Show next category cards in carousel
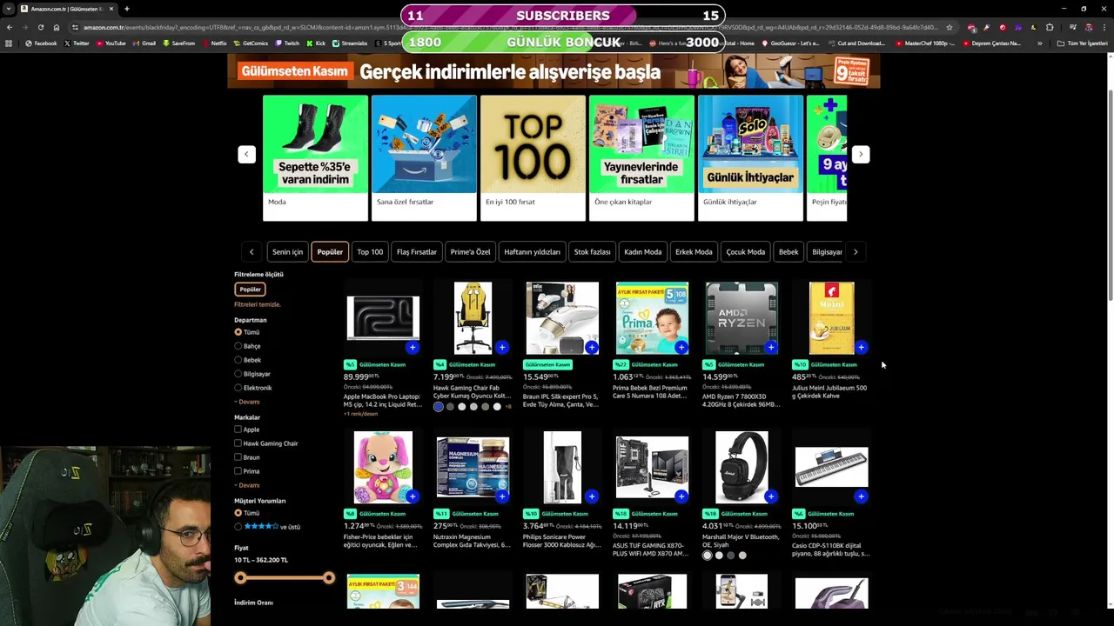 [861, 154]
